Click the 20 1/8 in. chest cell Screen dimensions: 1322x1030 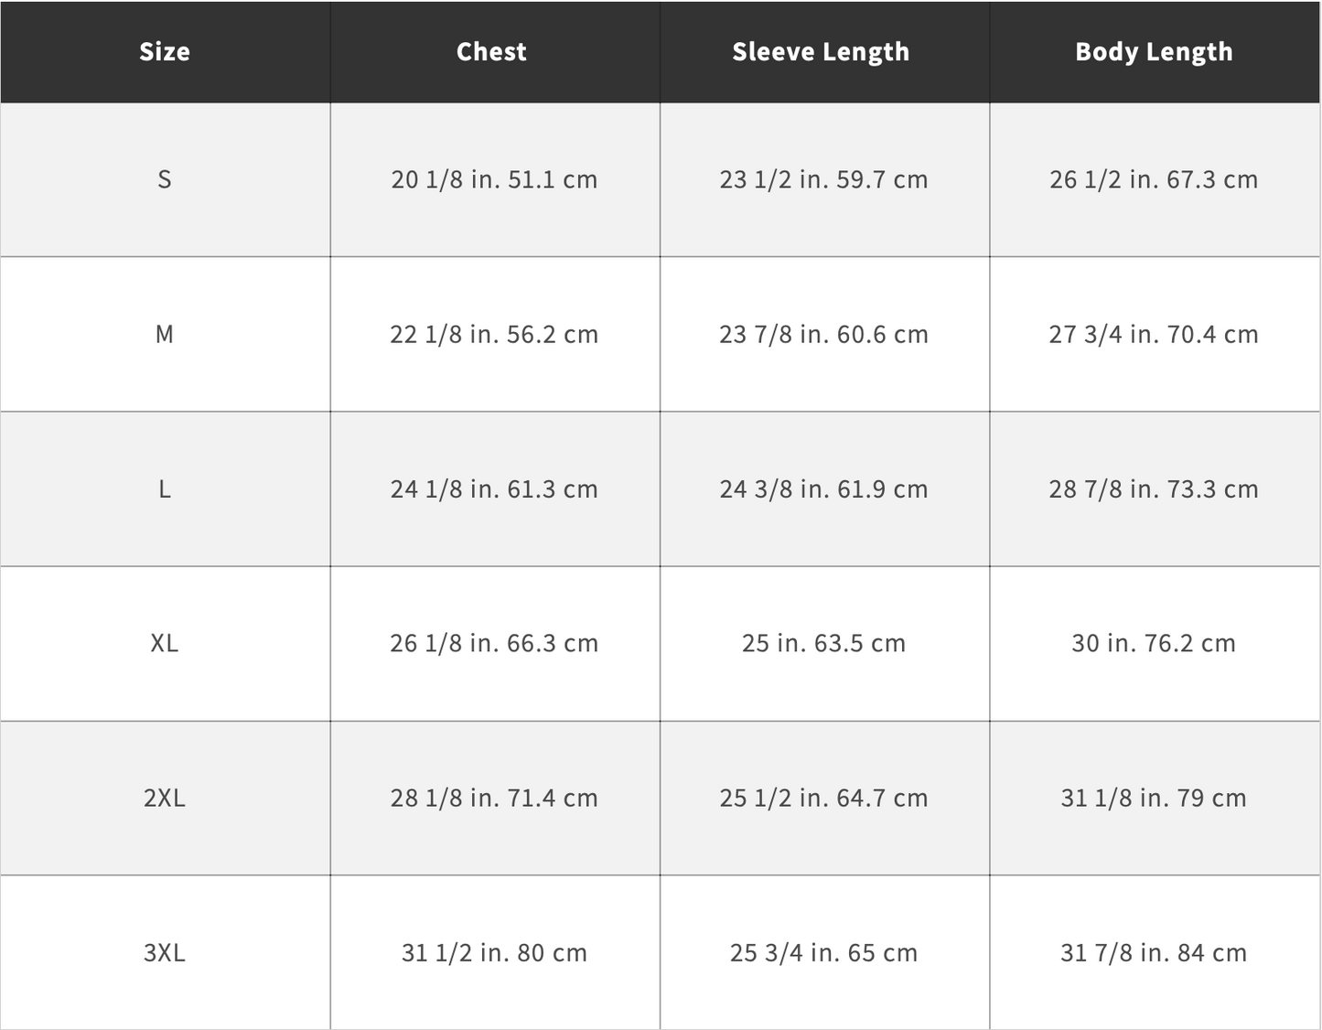[494, 179]
